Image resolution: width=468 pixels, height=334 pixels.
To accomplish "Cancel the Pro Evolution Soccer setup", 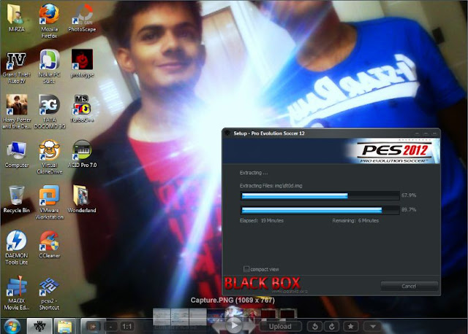I will pos(409,286).
